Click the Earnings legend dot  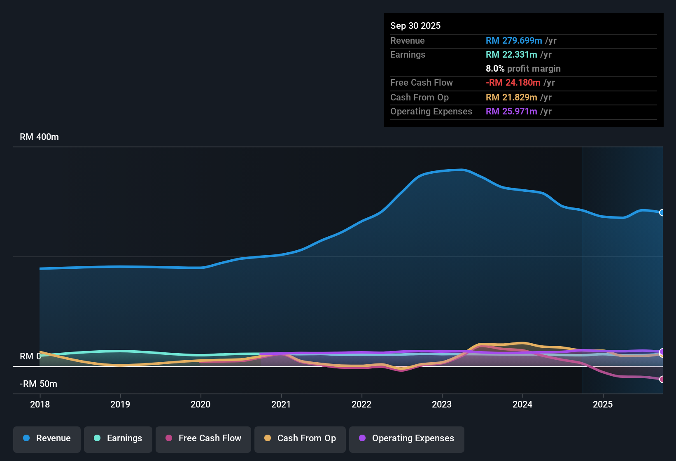click(96, 438)
